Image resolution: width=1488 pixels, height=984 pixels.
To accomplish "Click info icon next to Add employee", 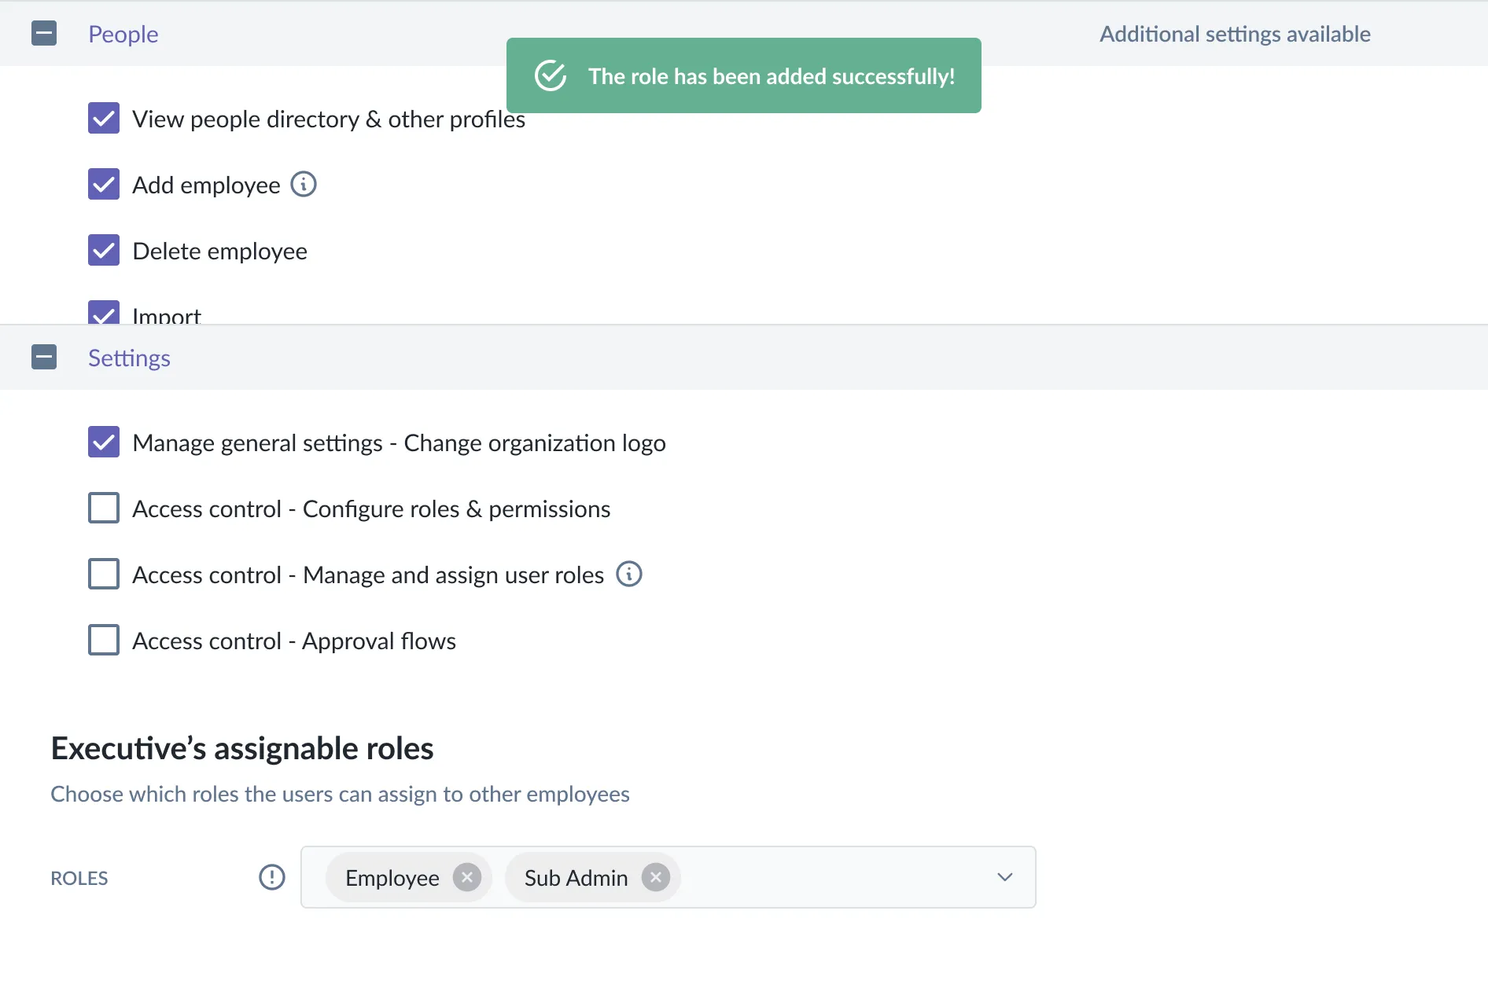I will (x=304, y=185).
